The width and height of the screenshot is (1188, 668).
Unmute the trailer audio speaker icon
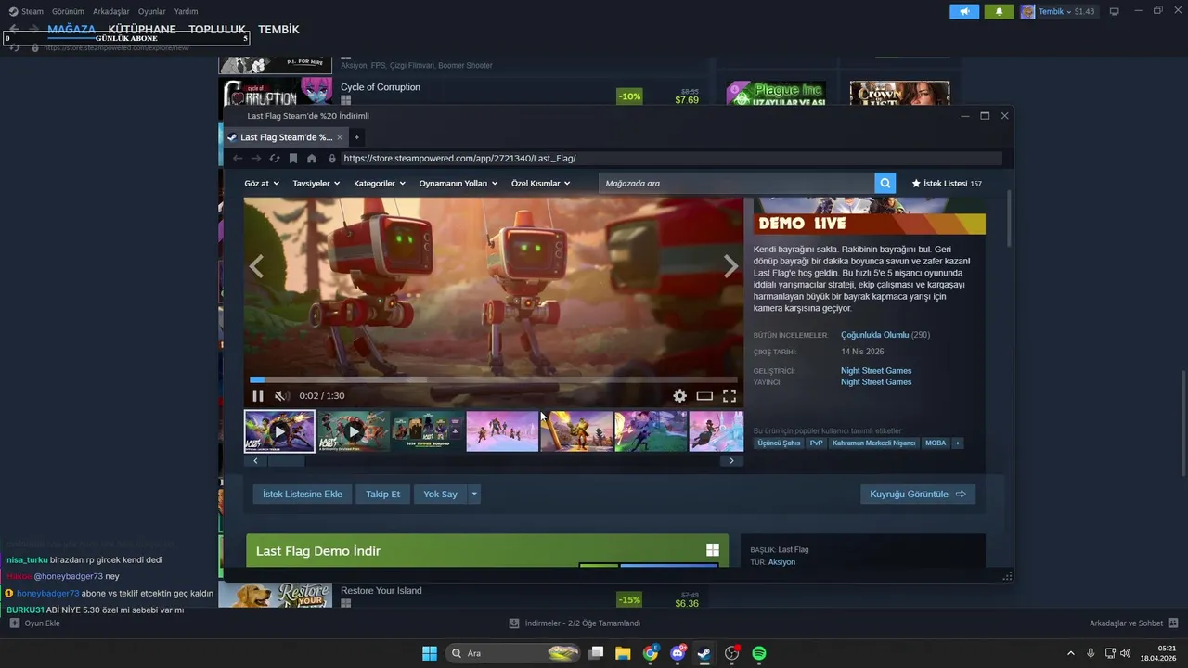281,396
